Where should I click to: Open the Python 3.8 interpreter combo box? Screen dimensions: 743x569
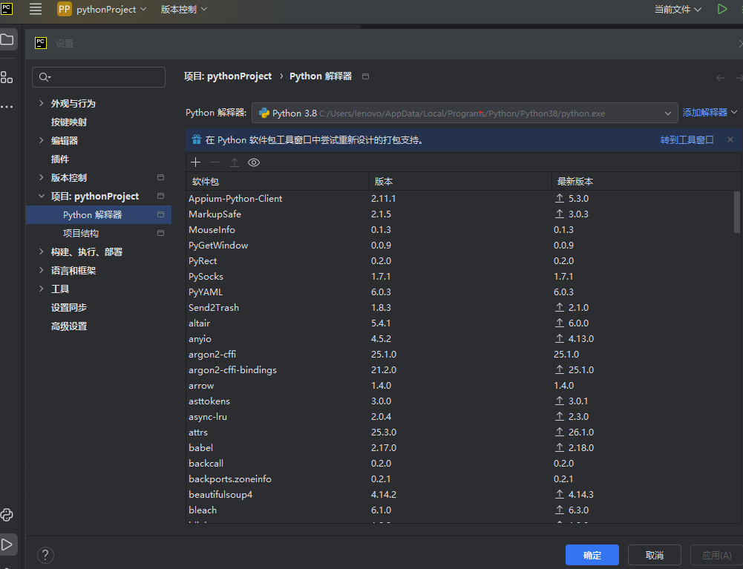(465, 114)
